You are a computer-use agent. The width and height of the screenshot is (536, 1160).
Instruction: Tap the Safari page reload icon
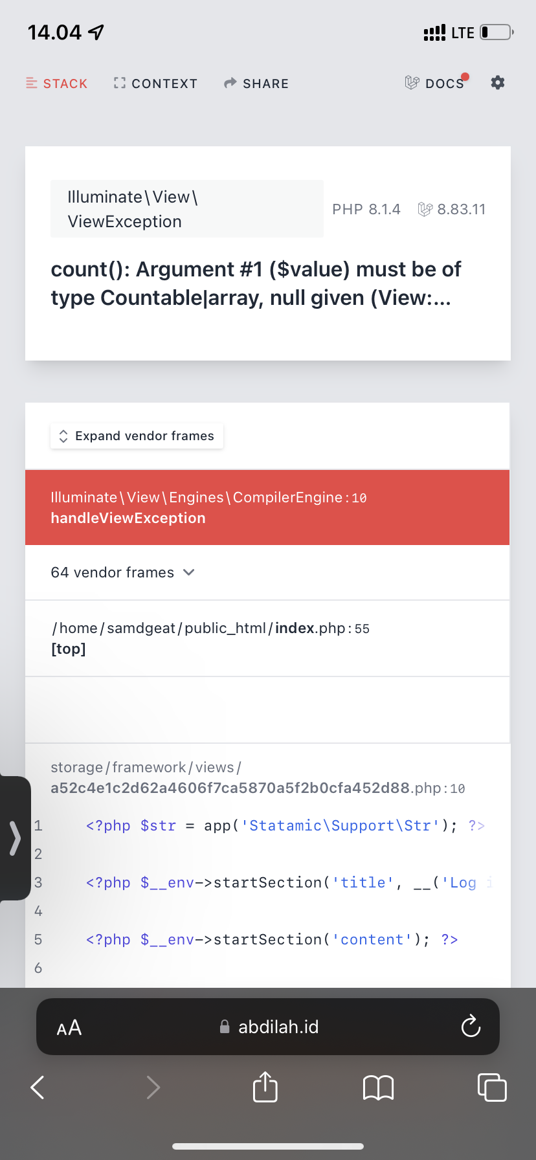471,1027
